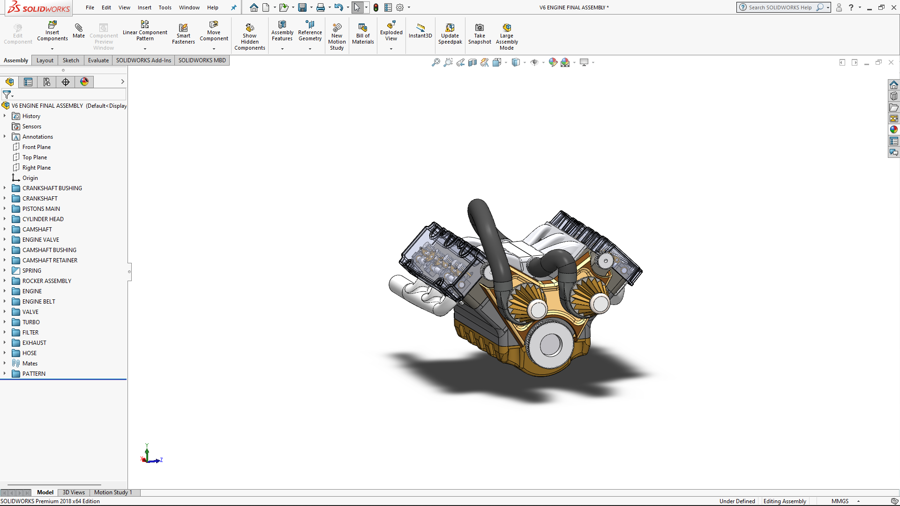Switch to the Evaluate tab
This screenshot has width=900, height=506.
[98, 60]
